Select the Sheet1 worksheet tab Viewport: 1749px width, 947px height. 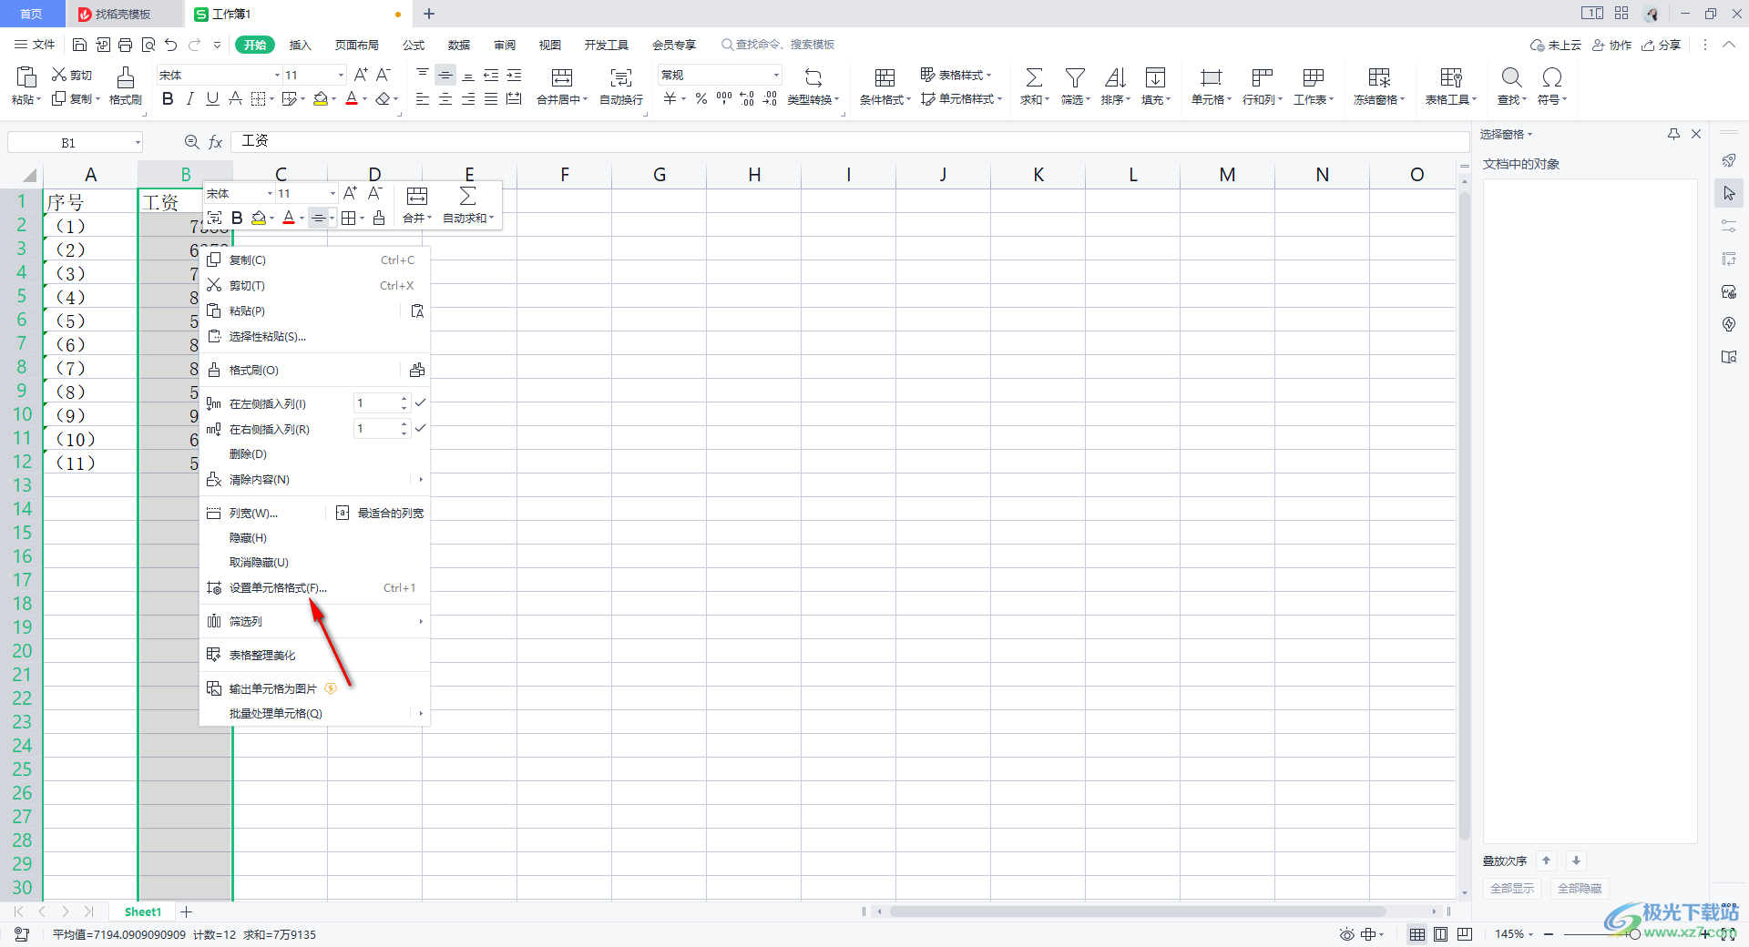point(143,911)
